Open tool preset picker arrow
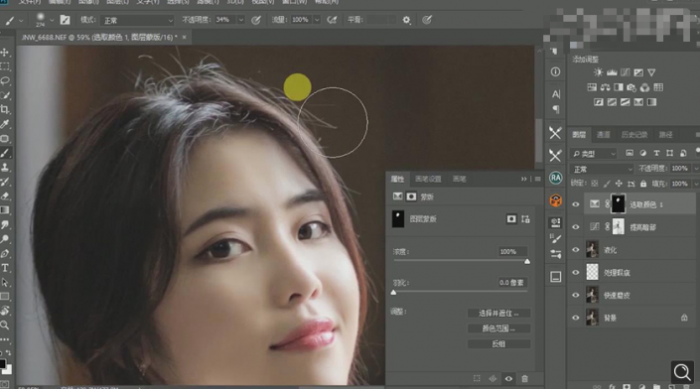Screen dimensions: 700x389 (x=21, y=20)
